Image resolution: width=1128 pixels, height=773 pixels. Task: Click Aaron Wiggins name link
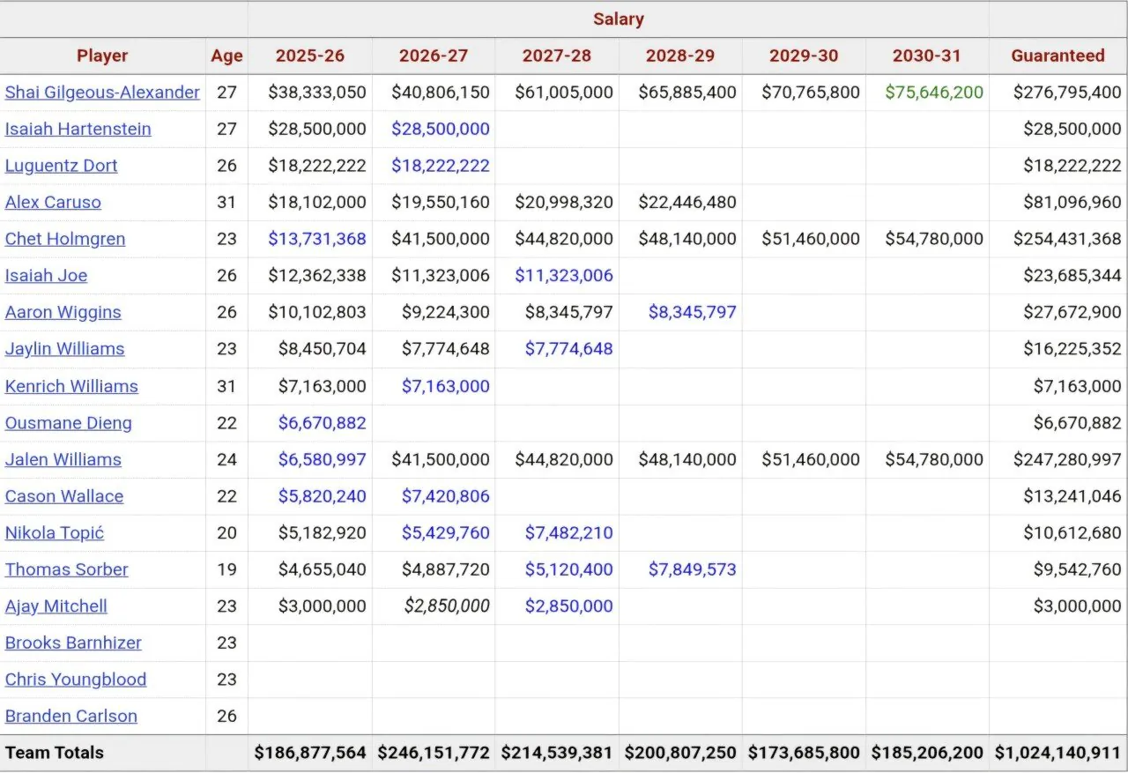coord(63,312)
